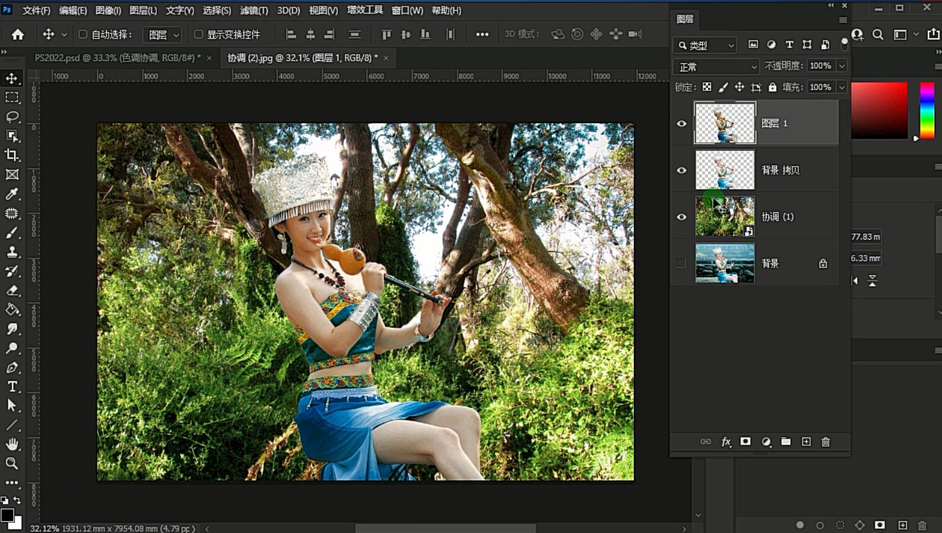942x533 pixels.
Task: Open the 滤镜(T) menu
Action: 254,11
